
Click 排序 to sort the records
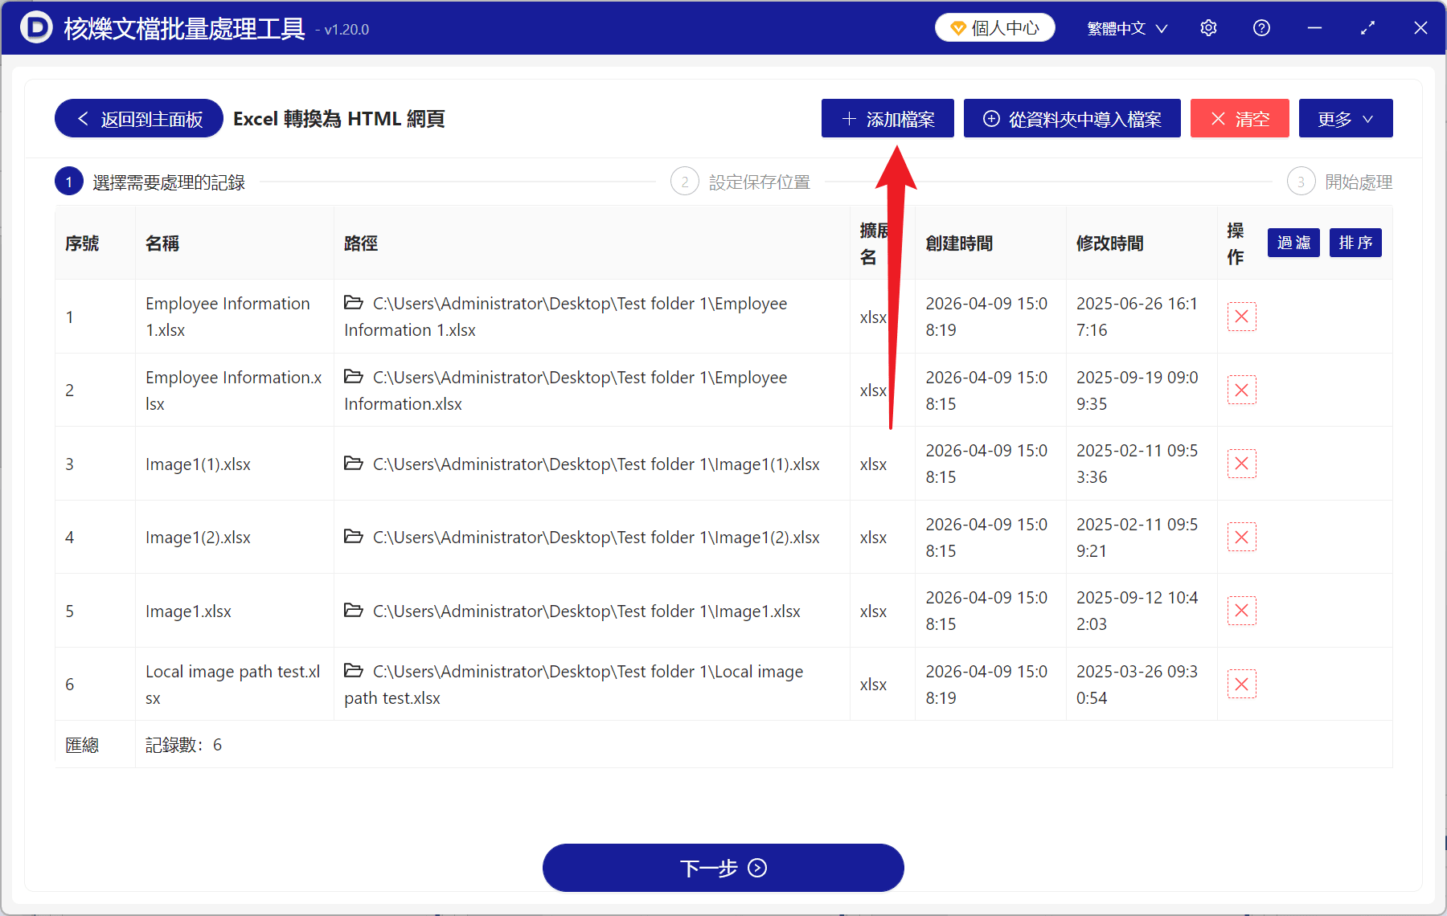(1355, 243)
